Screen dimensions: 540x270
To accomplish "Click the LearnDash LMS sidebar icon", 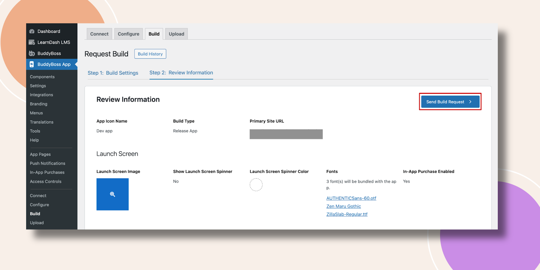I will [32, 42].
